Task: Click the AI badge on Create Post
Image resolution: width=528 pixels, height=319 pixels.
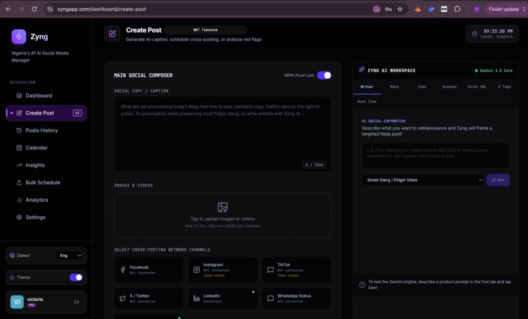Action: [77, 113]
